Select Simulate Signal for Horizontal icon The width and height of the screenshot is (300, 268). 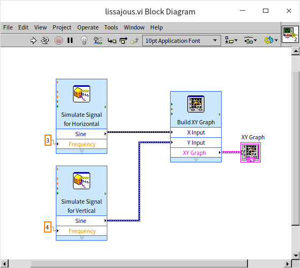click(x=82, y=94)
